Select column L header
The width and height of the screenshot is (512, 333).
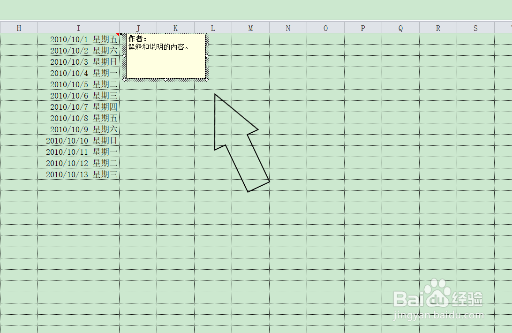tap(213, 28)
